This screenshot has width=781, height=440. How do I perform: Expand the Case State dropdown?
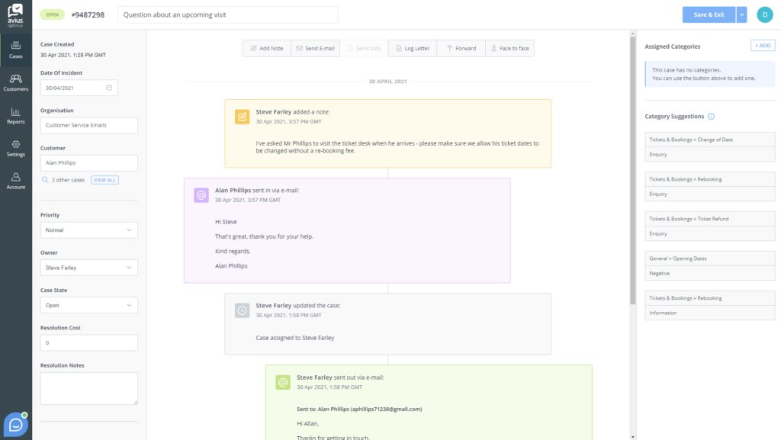[x=88, y=305]
